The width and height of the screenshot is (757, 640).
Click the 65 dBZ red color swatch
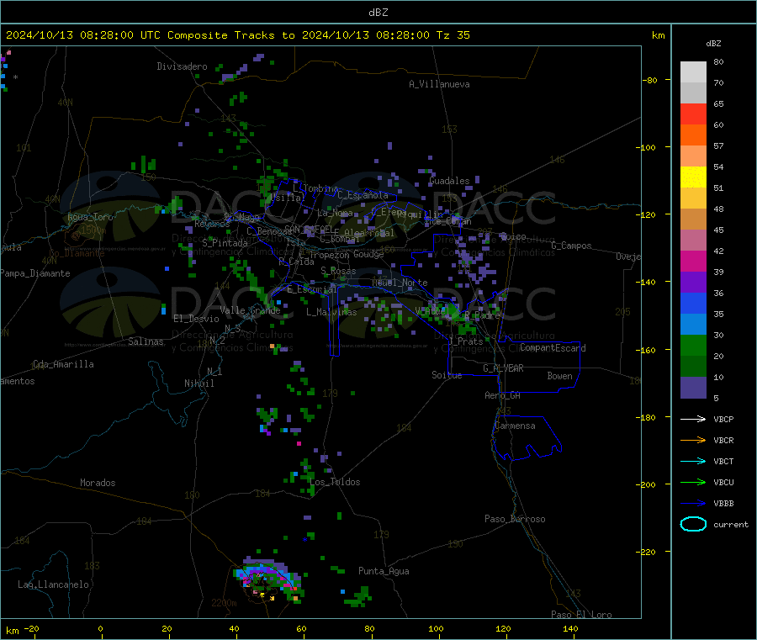tap(693, 114)
